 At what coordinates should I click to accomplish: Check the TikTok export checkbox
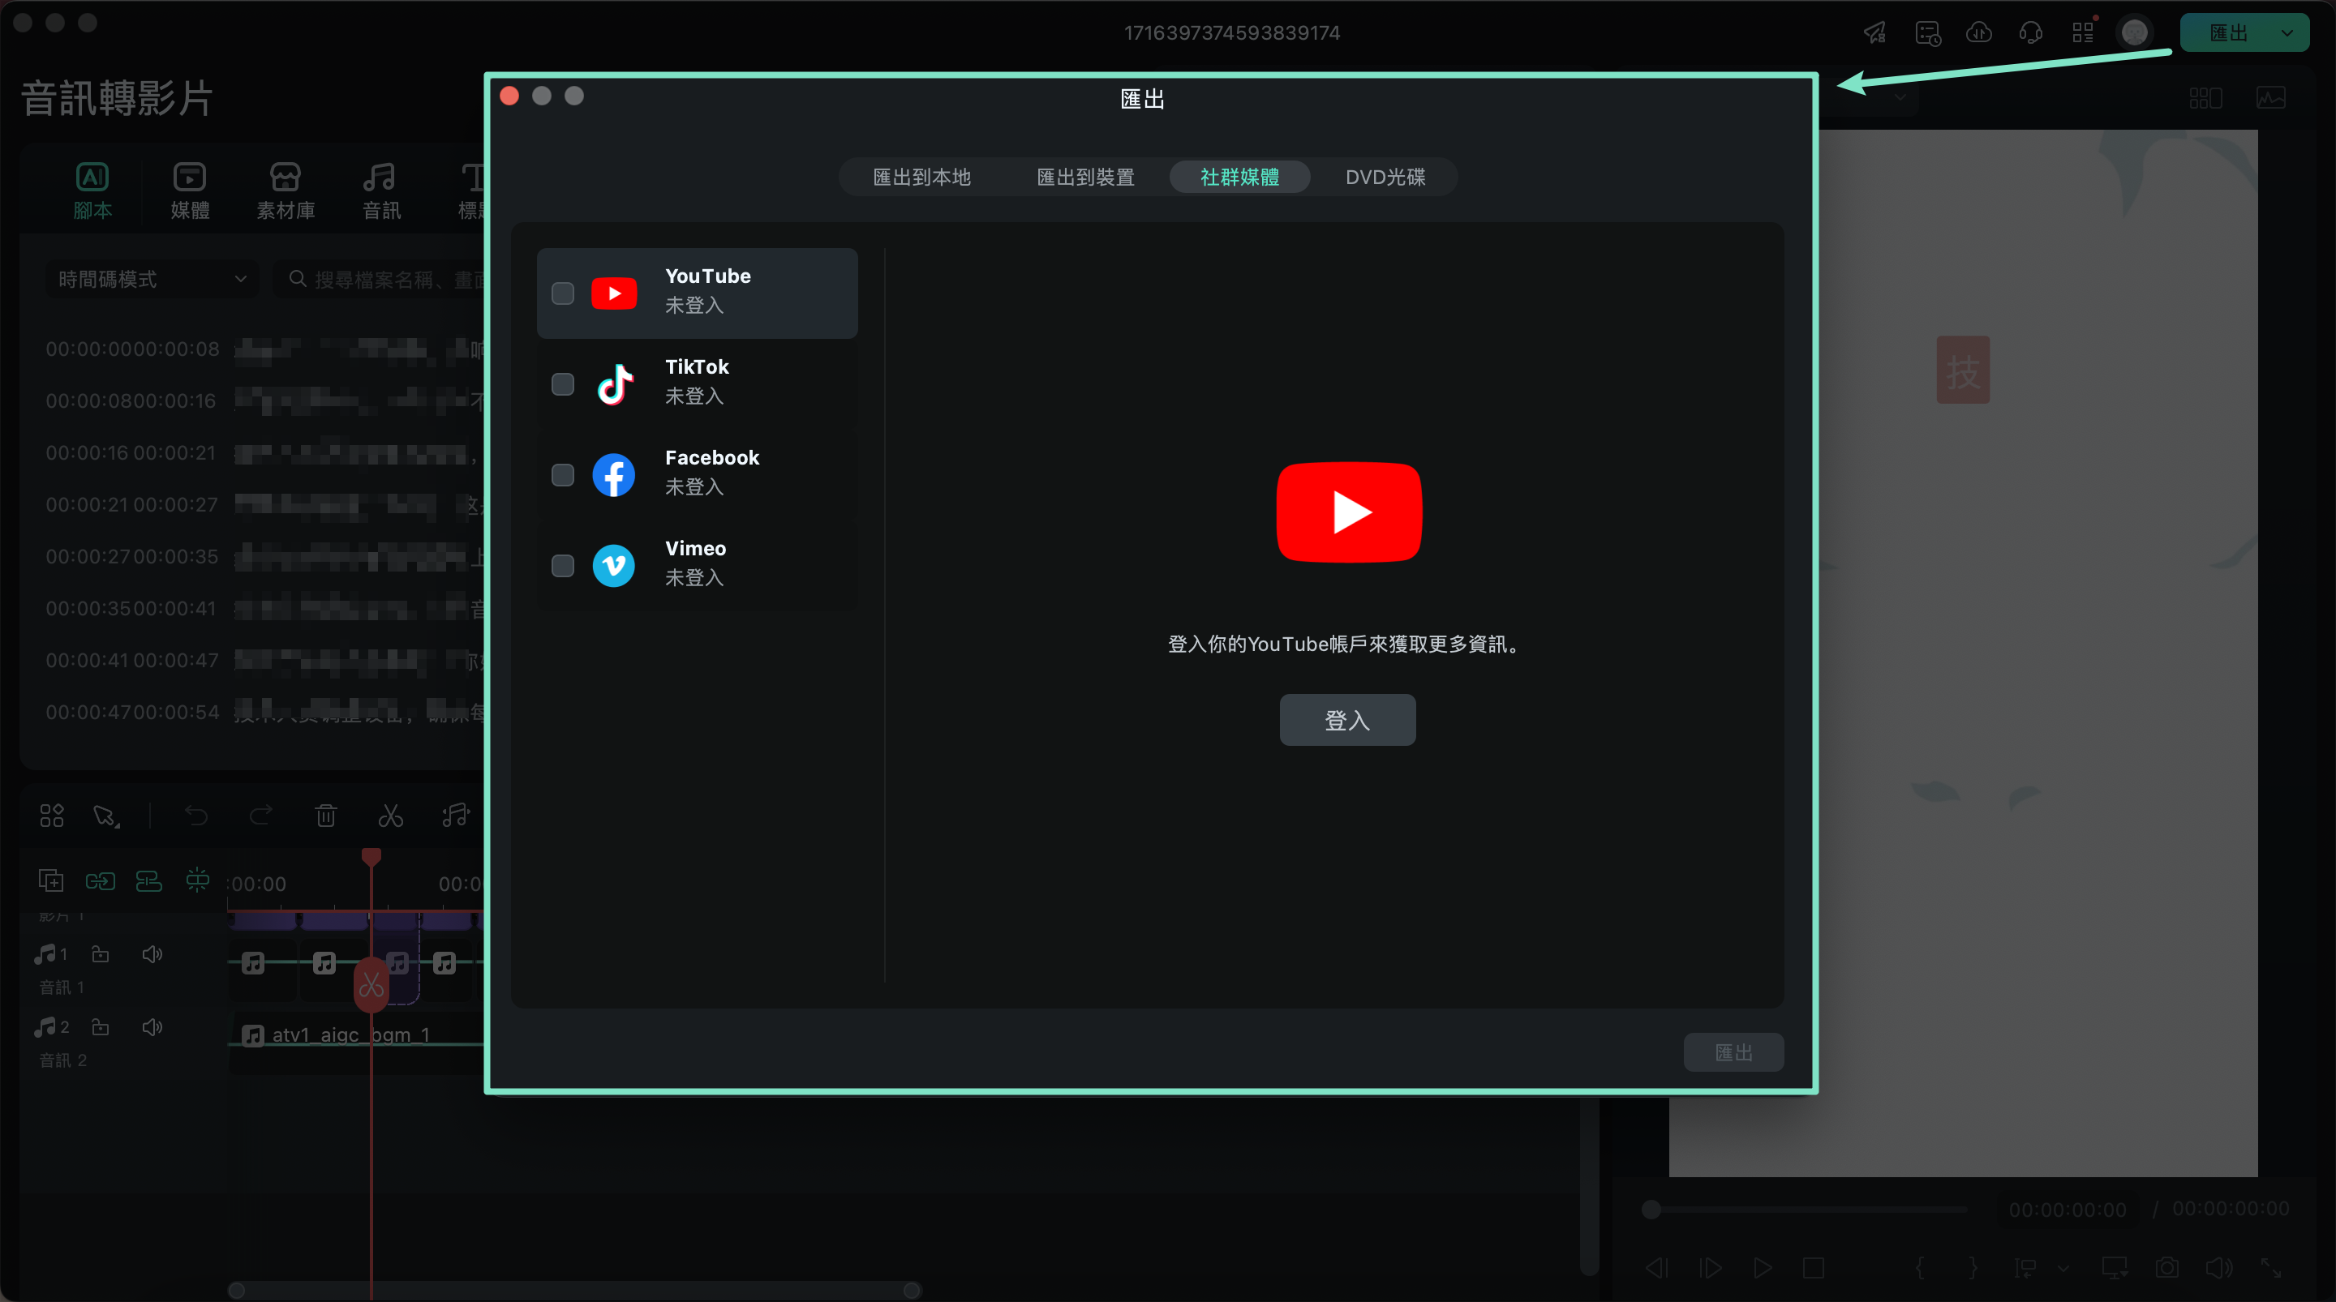click(562, 383)
